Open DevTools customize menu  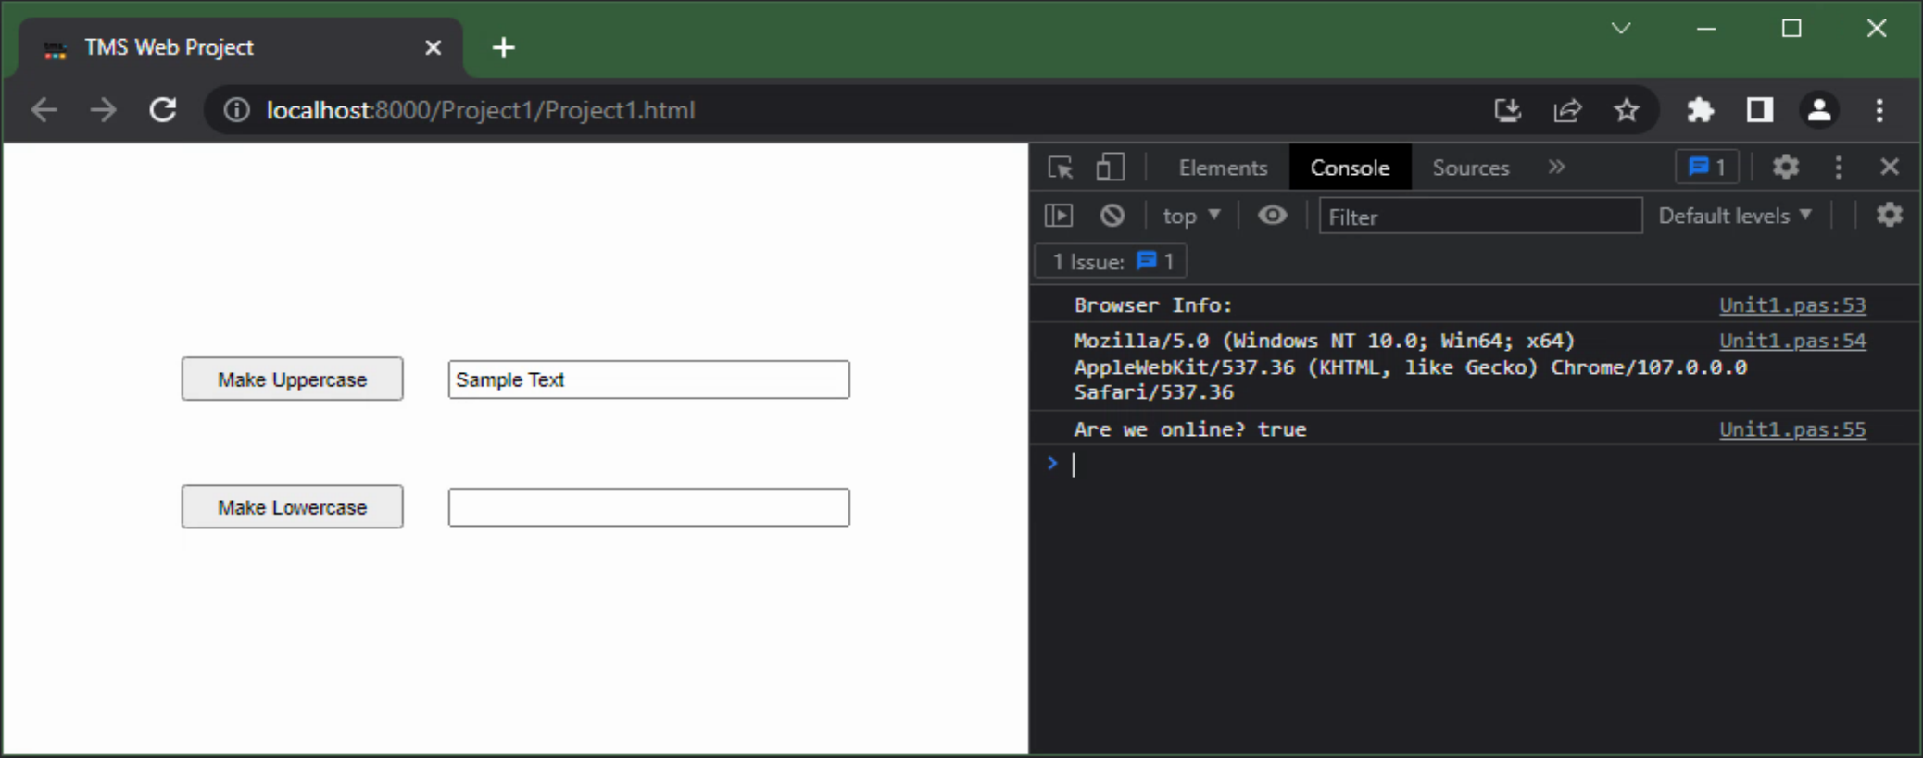pyautogui.click(x=1839, y=167)
